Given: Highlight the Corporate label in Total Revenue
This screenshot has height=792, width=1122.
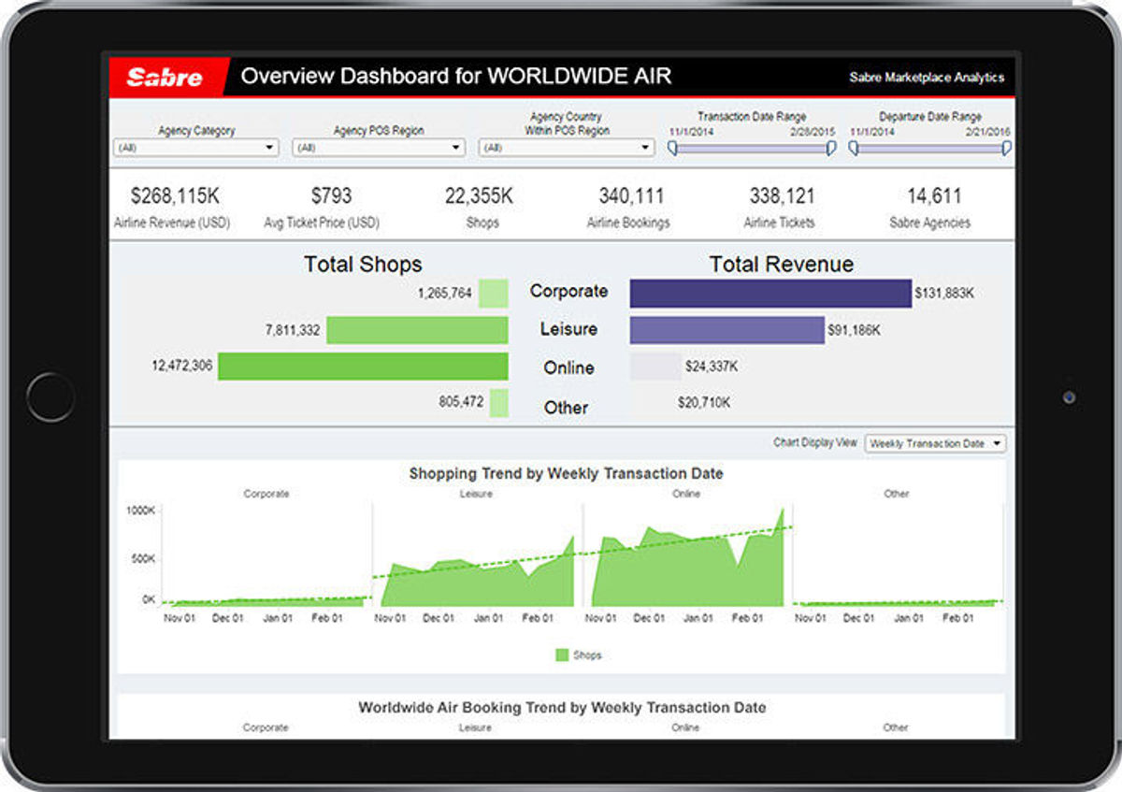Looking at the screenshot, I should 568,291.
